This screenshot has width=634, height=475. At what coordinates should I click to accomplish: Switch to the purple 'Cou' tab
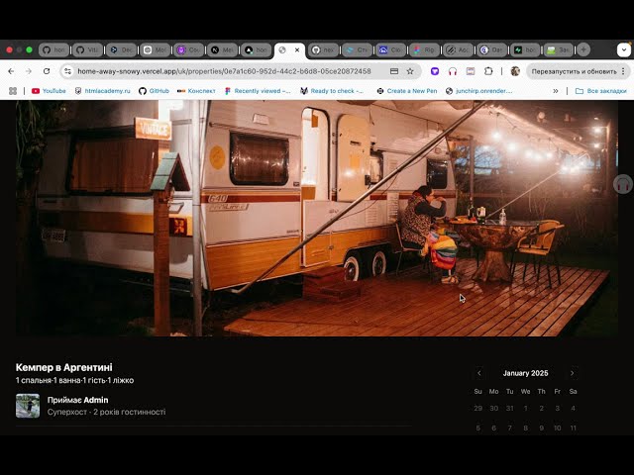189,50
